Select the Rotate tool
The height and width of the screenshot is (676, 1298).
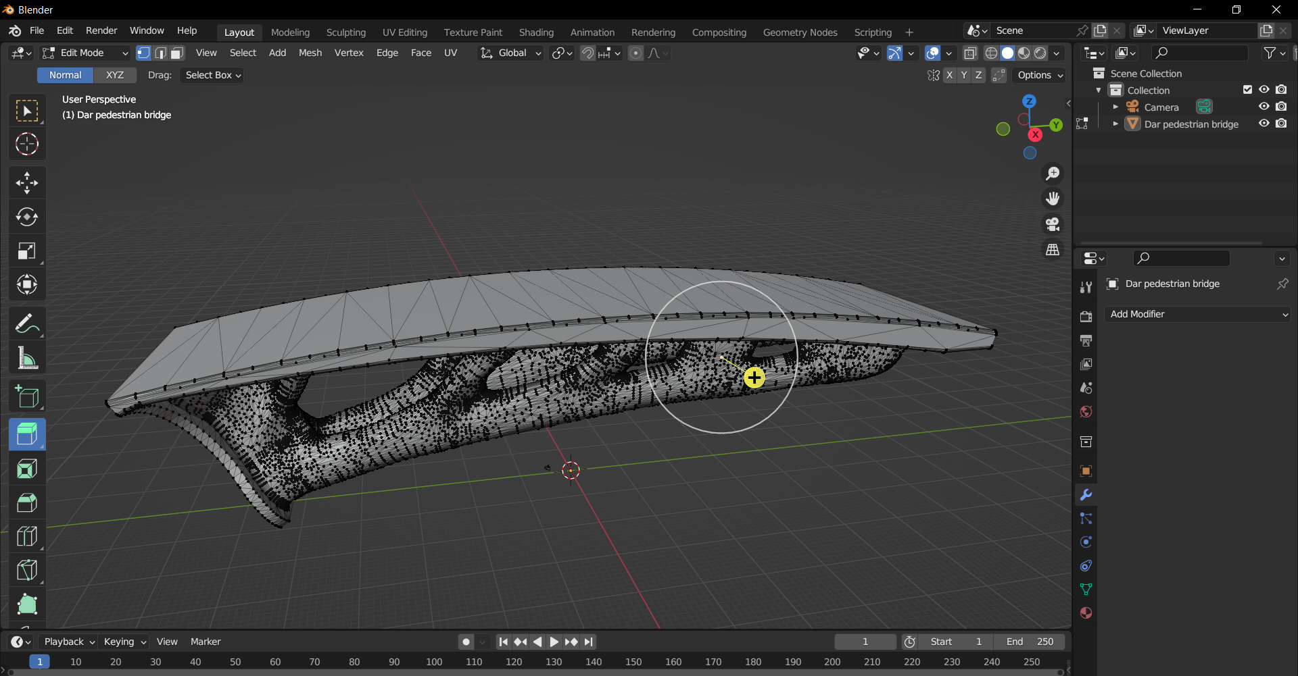click(x=27, y=217)
